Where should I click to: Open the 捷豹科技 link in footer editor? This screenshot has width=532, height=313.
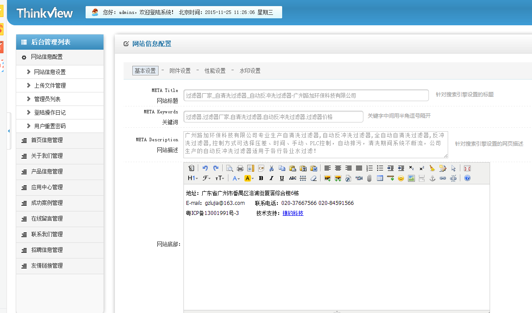tap(293, 213)
